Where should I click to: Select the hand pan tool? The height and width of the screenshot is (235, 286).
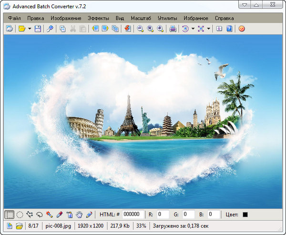[80, 215]
